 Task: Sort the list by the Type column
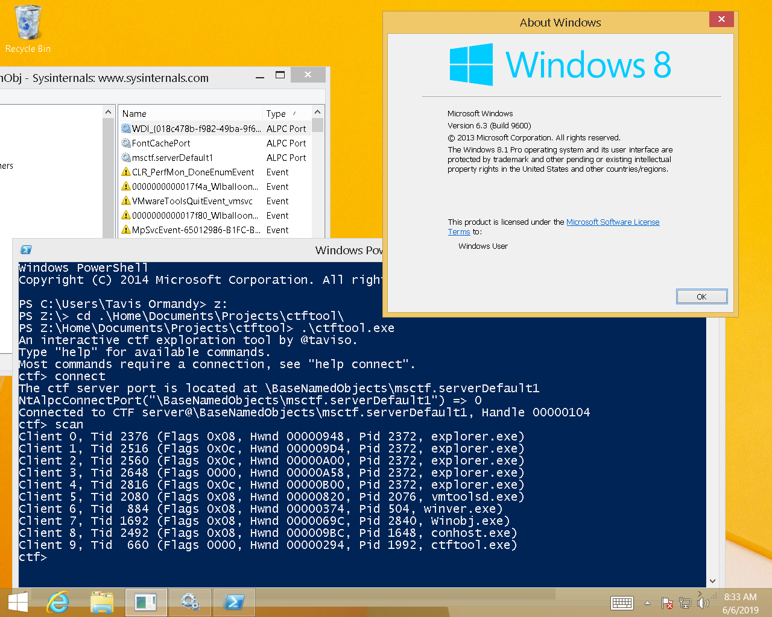276,114
